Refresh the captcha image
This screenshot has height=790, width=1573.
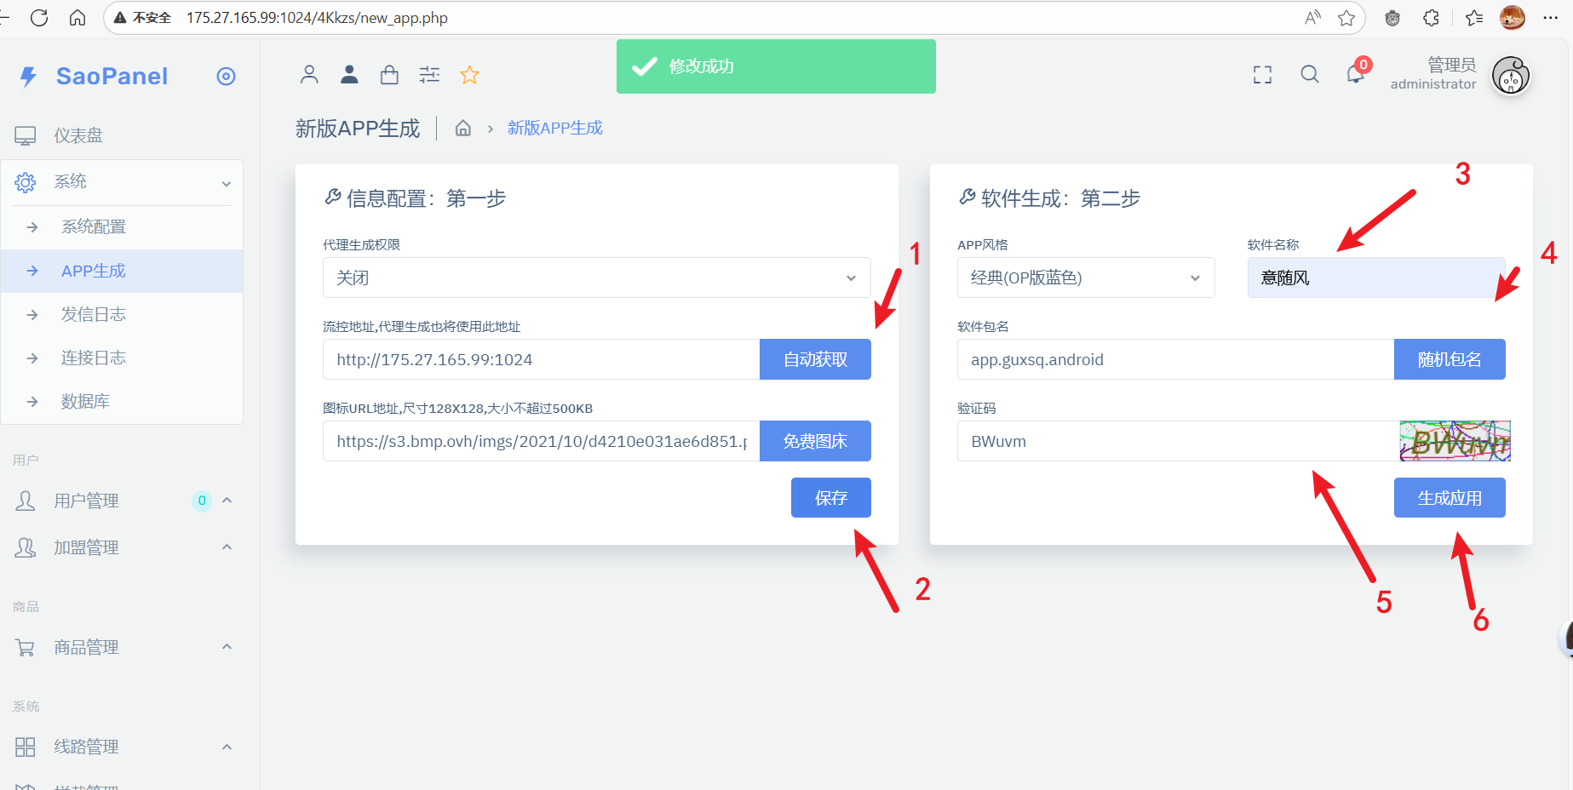[x=1455, y=441]
